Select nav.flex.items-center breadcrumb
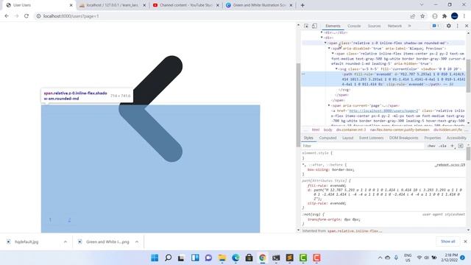This screenshot has height=265, width=471. tap(400, 130)
